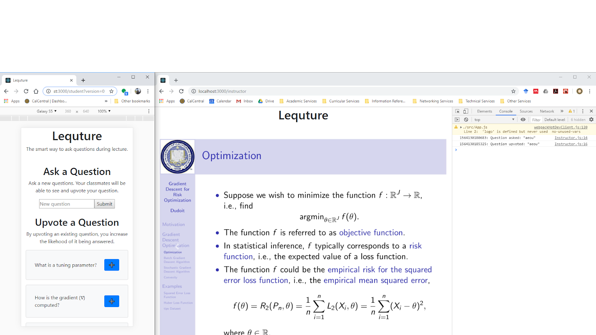Screen dimensions: 596x335
Task: Expand the ./src/App.js warning message
Action: point(461,127)
